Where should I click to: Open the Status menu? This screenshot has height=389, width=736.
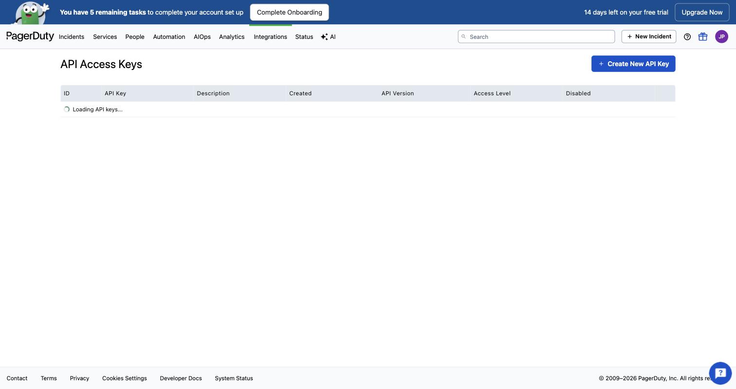[304, 37]
